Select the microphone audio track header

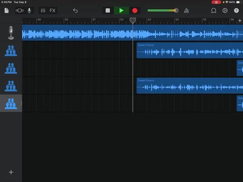tap(11, 33)
